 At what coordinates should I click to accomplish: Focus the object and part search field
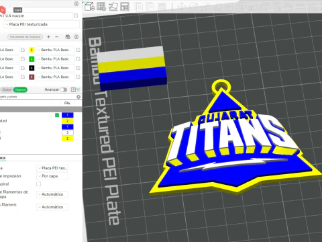coord(38,97)
